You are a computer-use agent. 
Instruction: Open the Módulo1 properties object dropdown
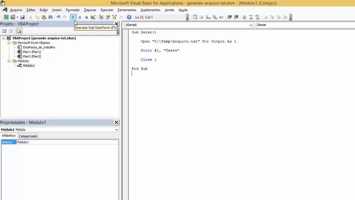click(116, 129)
